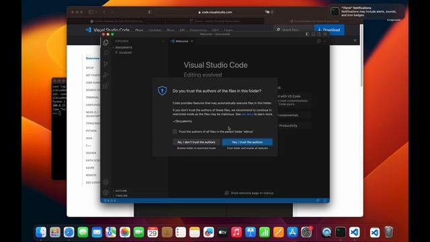Image resolution: width=430 pixels, height=242 pixels.
Task: Click AZURE in the docs sidebar
Action: 90,167
